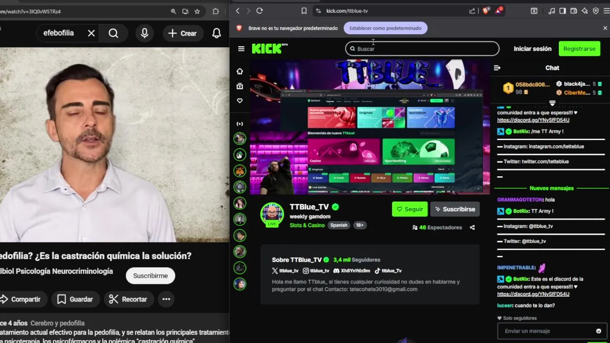The image size is (610, 343).
Task: Bookmark star in left browser window
Action: click(197, 11)
